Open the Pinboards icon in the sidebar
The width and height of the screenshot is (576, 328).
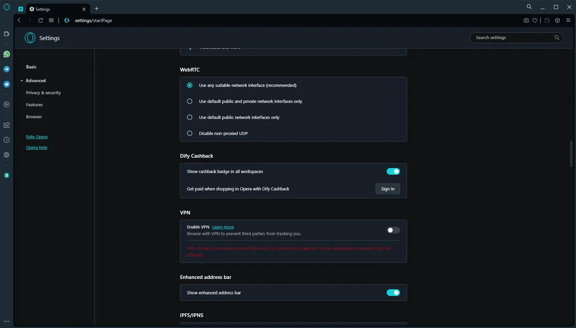tap(7, 125)
